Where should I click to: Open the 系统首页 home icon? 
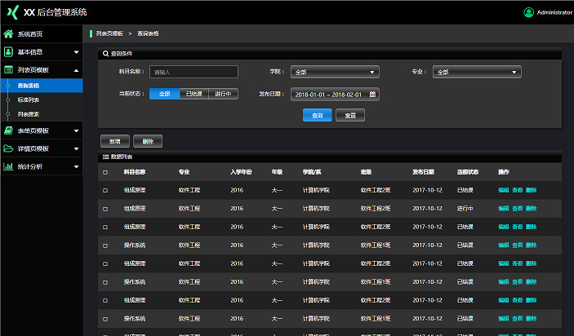(x=8, y=34)
